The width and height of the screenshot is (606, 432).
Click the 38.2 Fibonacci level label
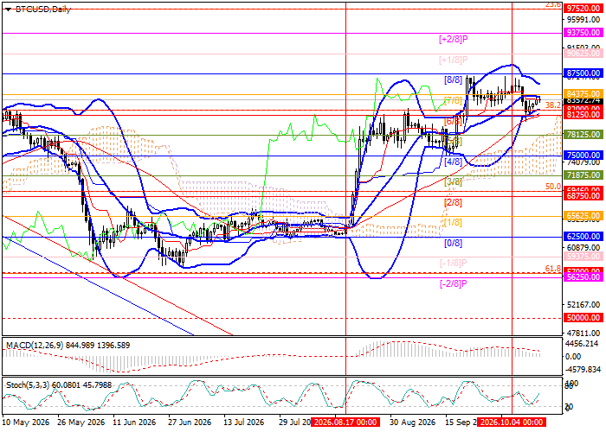pyautogui.click(x=552, y=105)
